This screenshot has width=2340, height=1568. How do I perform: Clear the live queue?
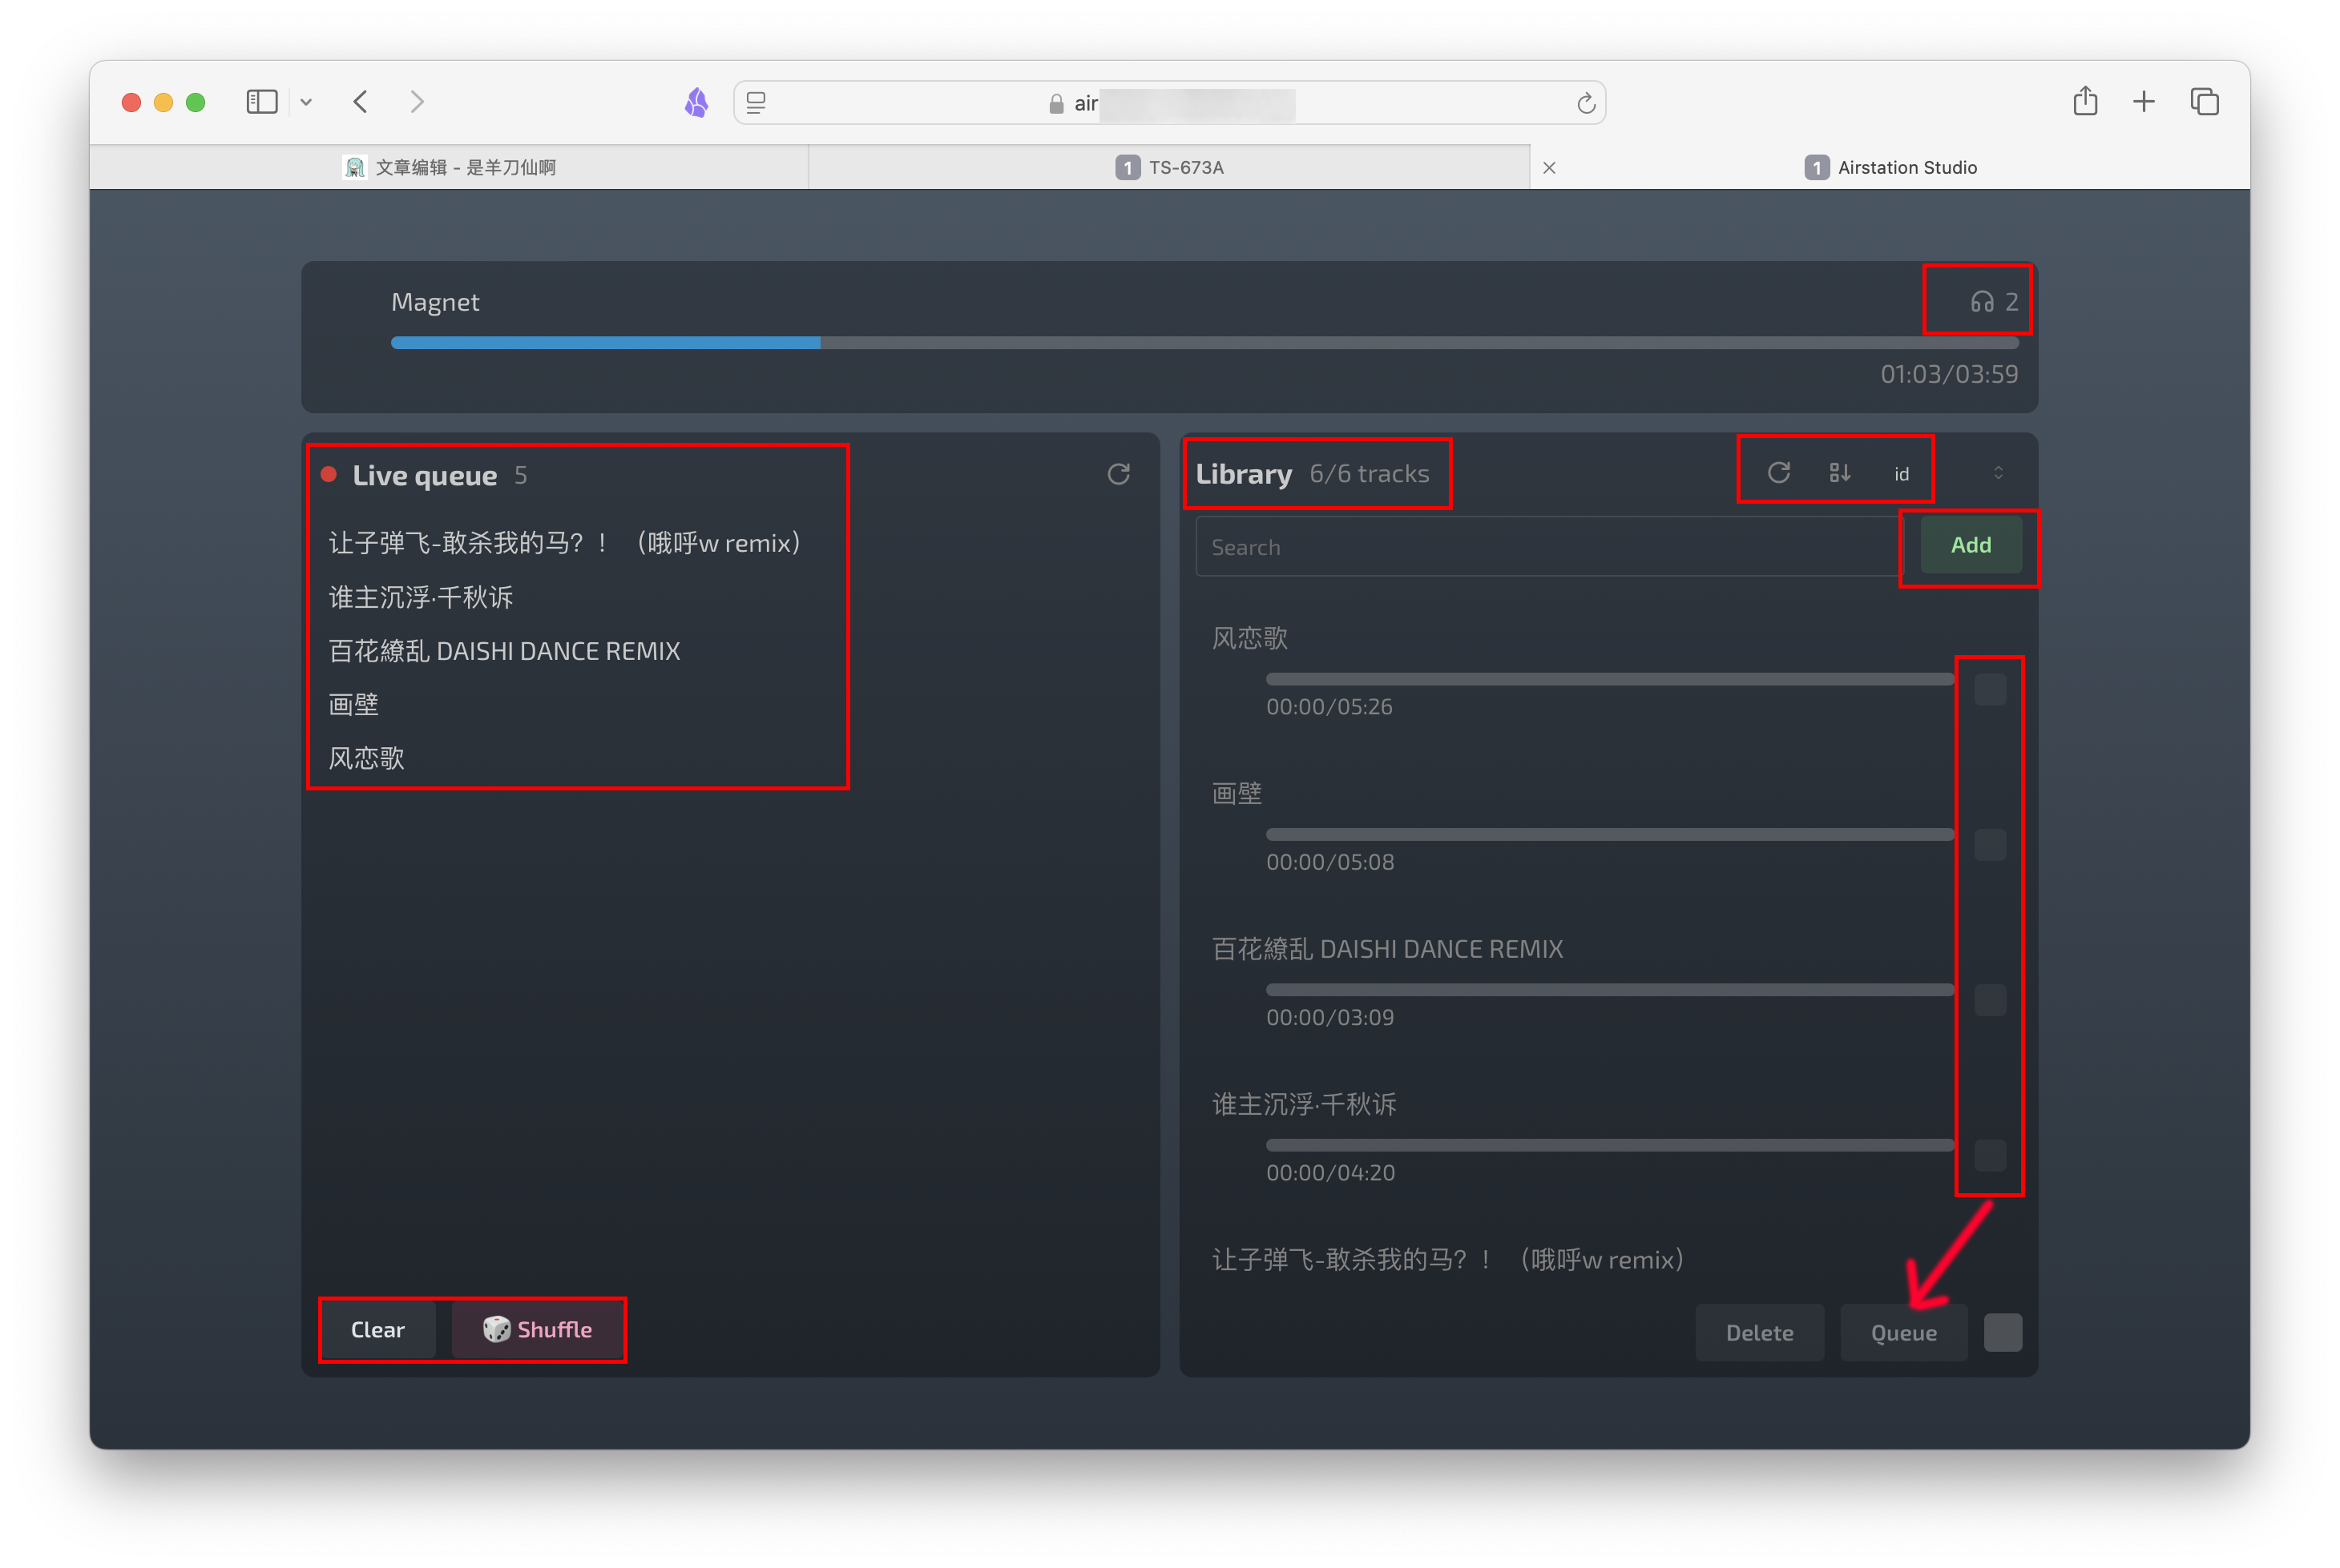[377, 1330]
